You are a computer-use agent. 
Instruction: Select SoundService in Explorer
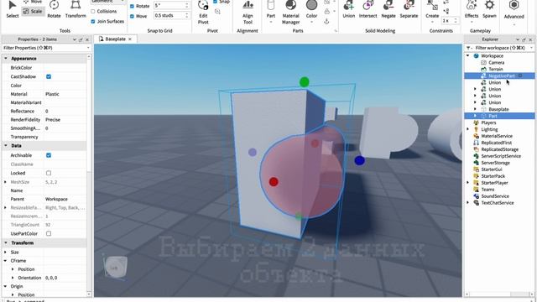coord(495,195)
